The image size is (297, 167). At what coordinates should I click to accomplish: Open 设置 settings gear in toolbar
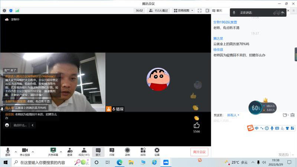(x=157, y=151)
